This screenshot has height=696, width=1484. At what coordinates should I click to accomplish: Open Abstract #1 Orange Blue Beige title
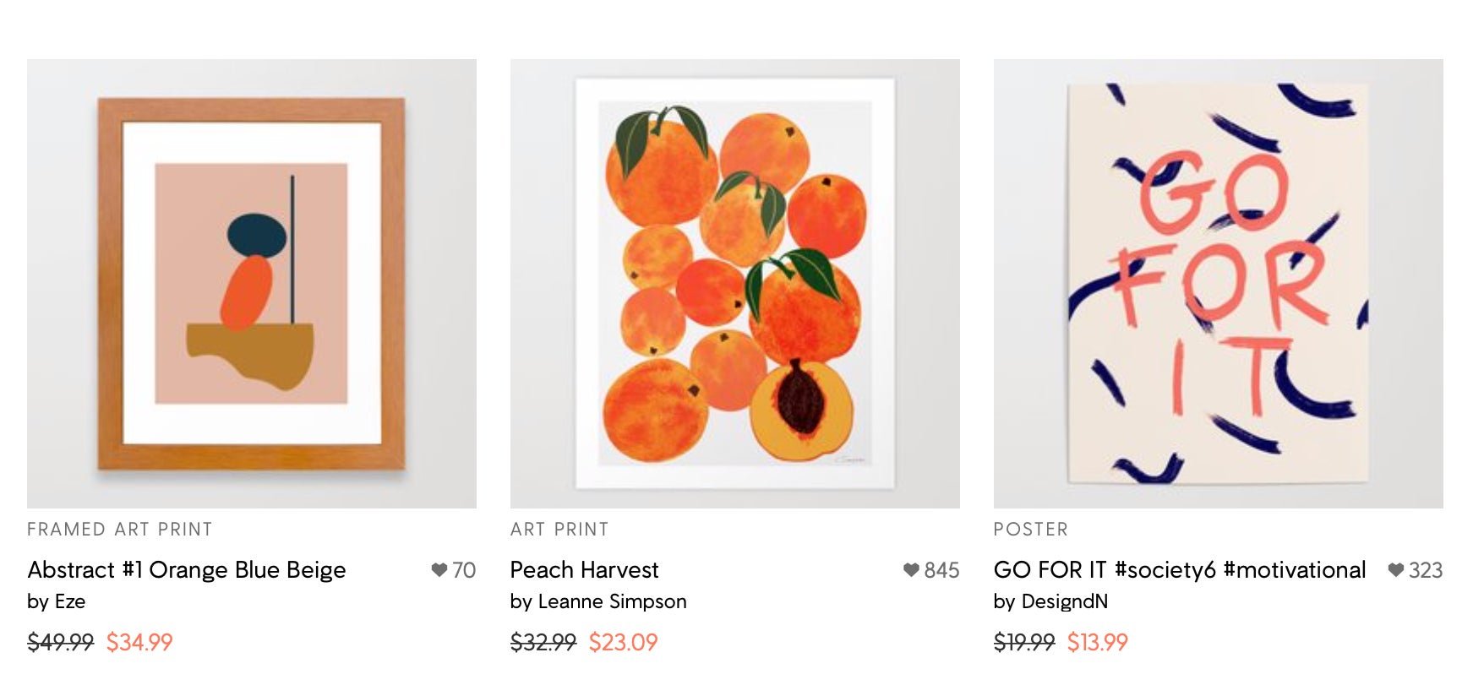(x=187, y=570)
